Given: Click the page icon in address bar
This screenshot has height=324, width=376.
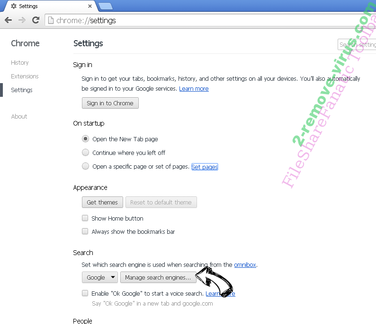Looking at the screenshot, I should point(51,20).
